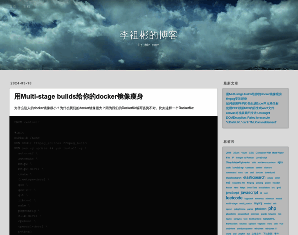
Task: Select the ipv6 tag
Action: coord(279,188)
